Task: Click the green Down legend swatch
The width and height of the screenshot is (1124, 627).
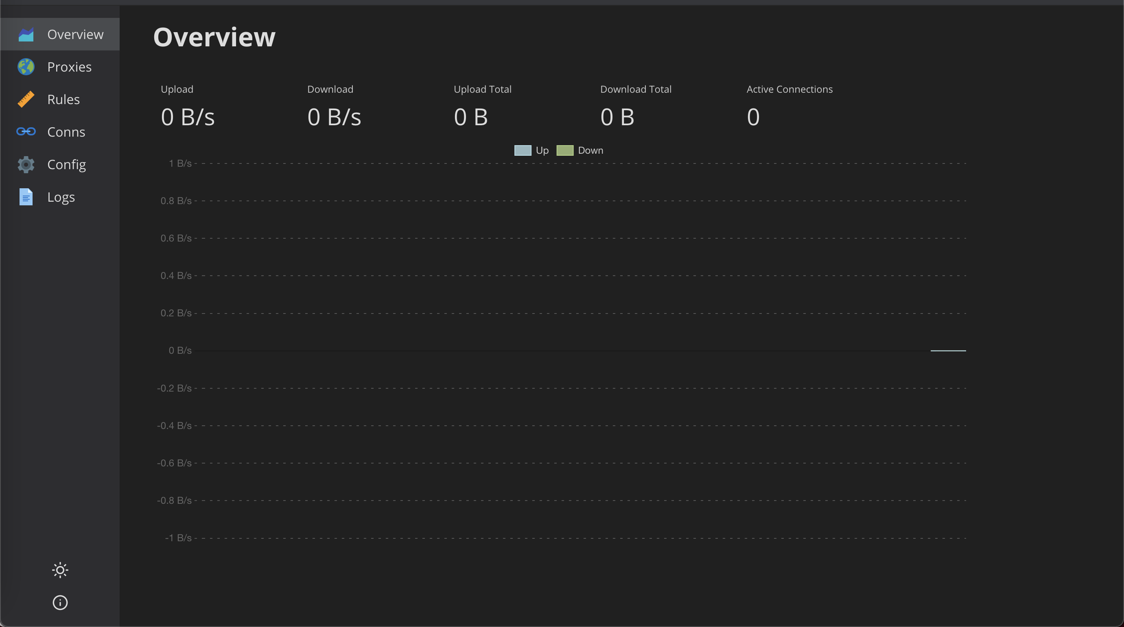Action: [x=564, y=150]
